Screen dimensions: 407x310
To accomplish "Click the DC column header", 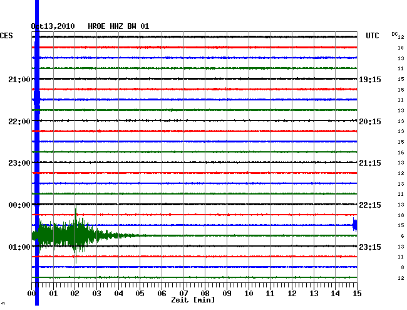I will click(394, 34).
